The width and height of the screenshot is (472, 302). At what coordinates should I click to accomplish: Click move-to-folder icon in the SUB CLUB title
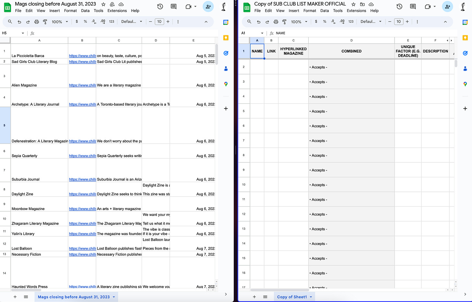(x=362, y=4)
